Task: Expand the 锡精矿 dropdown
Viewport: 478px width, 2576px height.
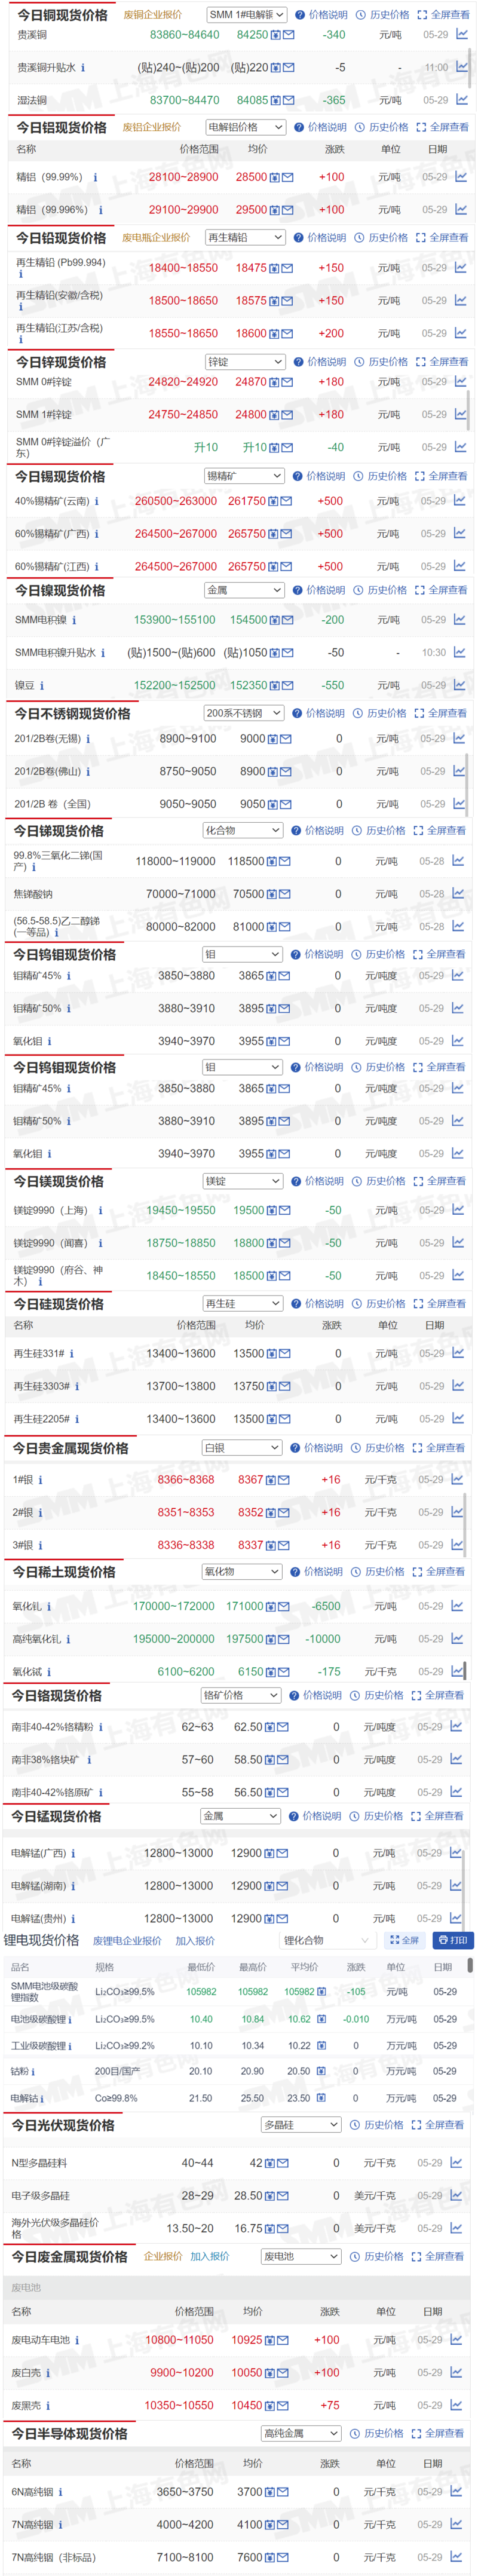Action: (x=245, y=476)
